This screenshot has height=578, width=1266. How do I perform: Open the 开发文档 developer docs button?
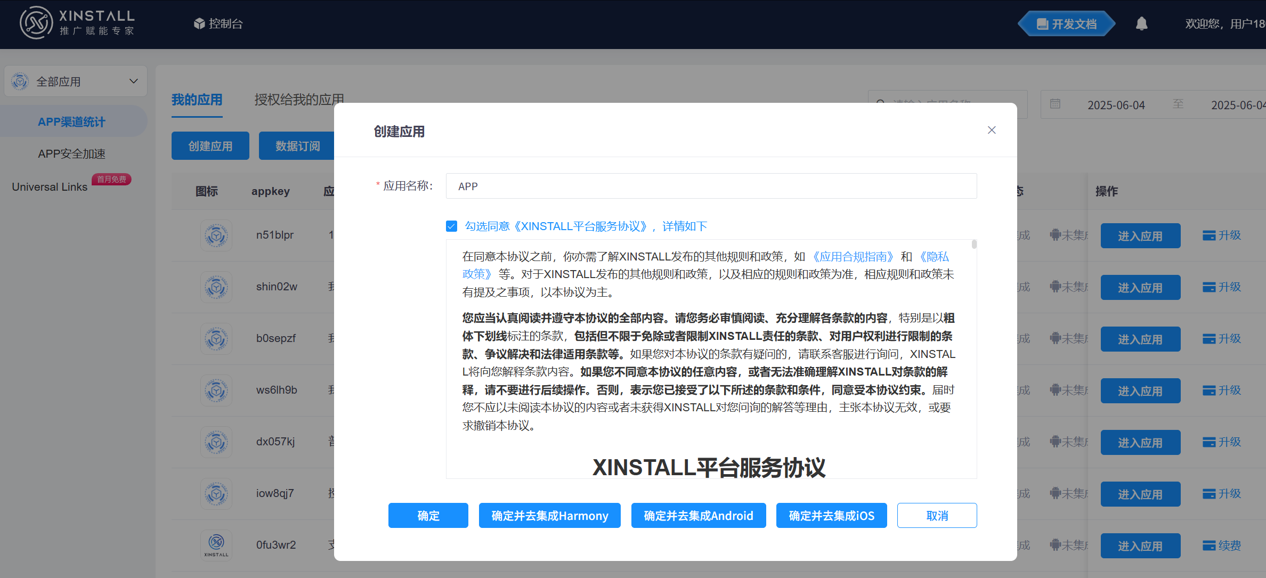click(x=1067, y=24)
